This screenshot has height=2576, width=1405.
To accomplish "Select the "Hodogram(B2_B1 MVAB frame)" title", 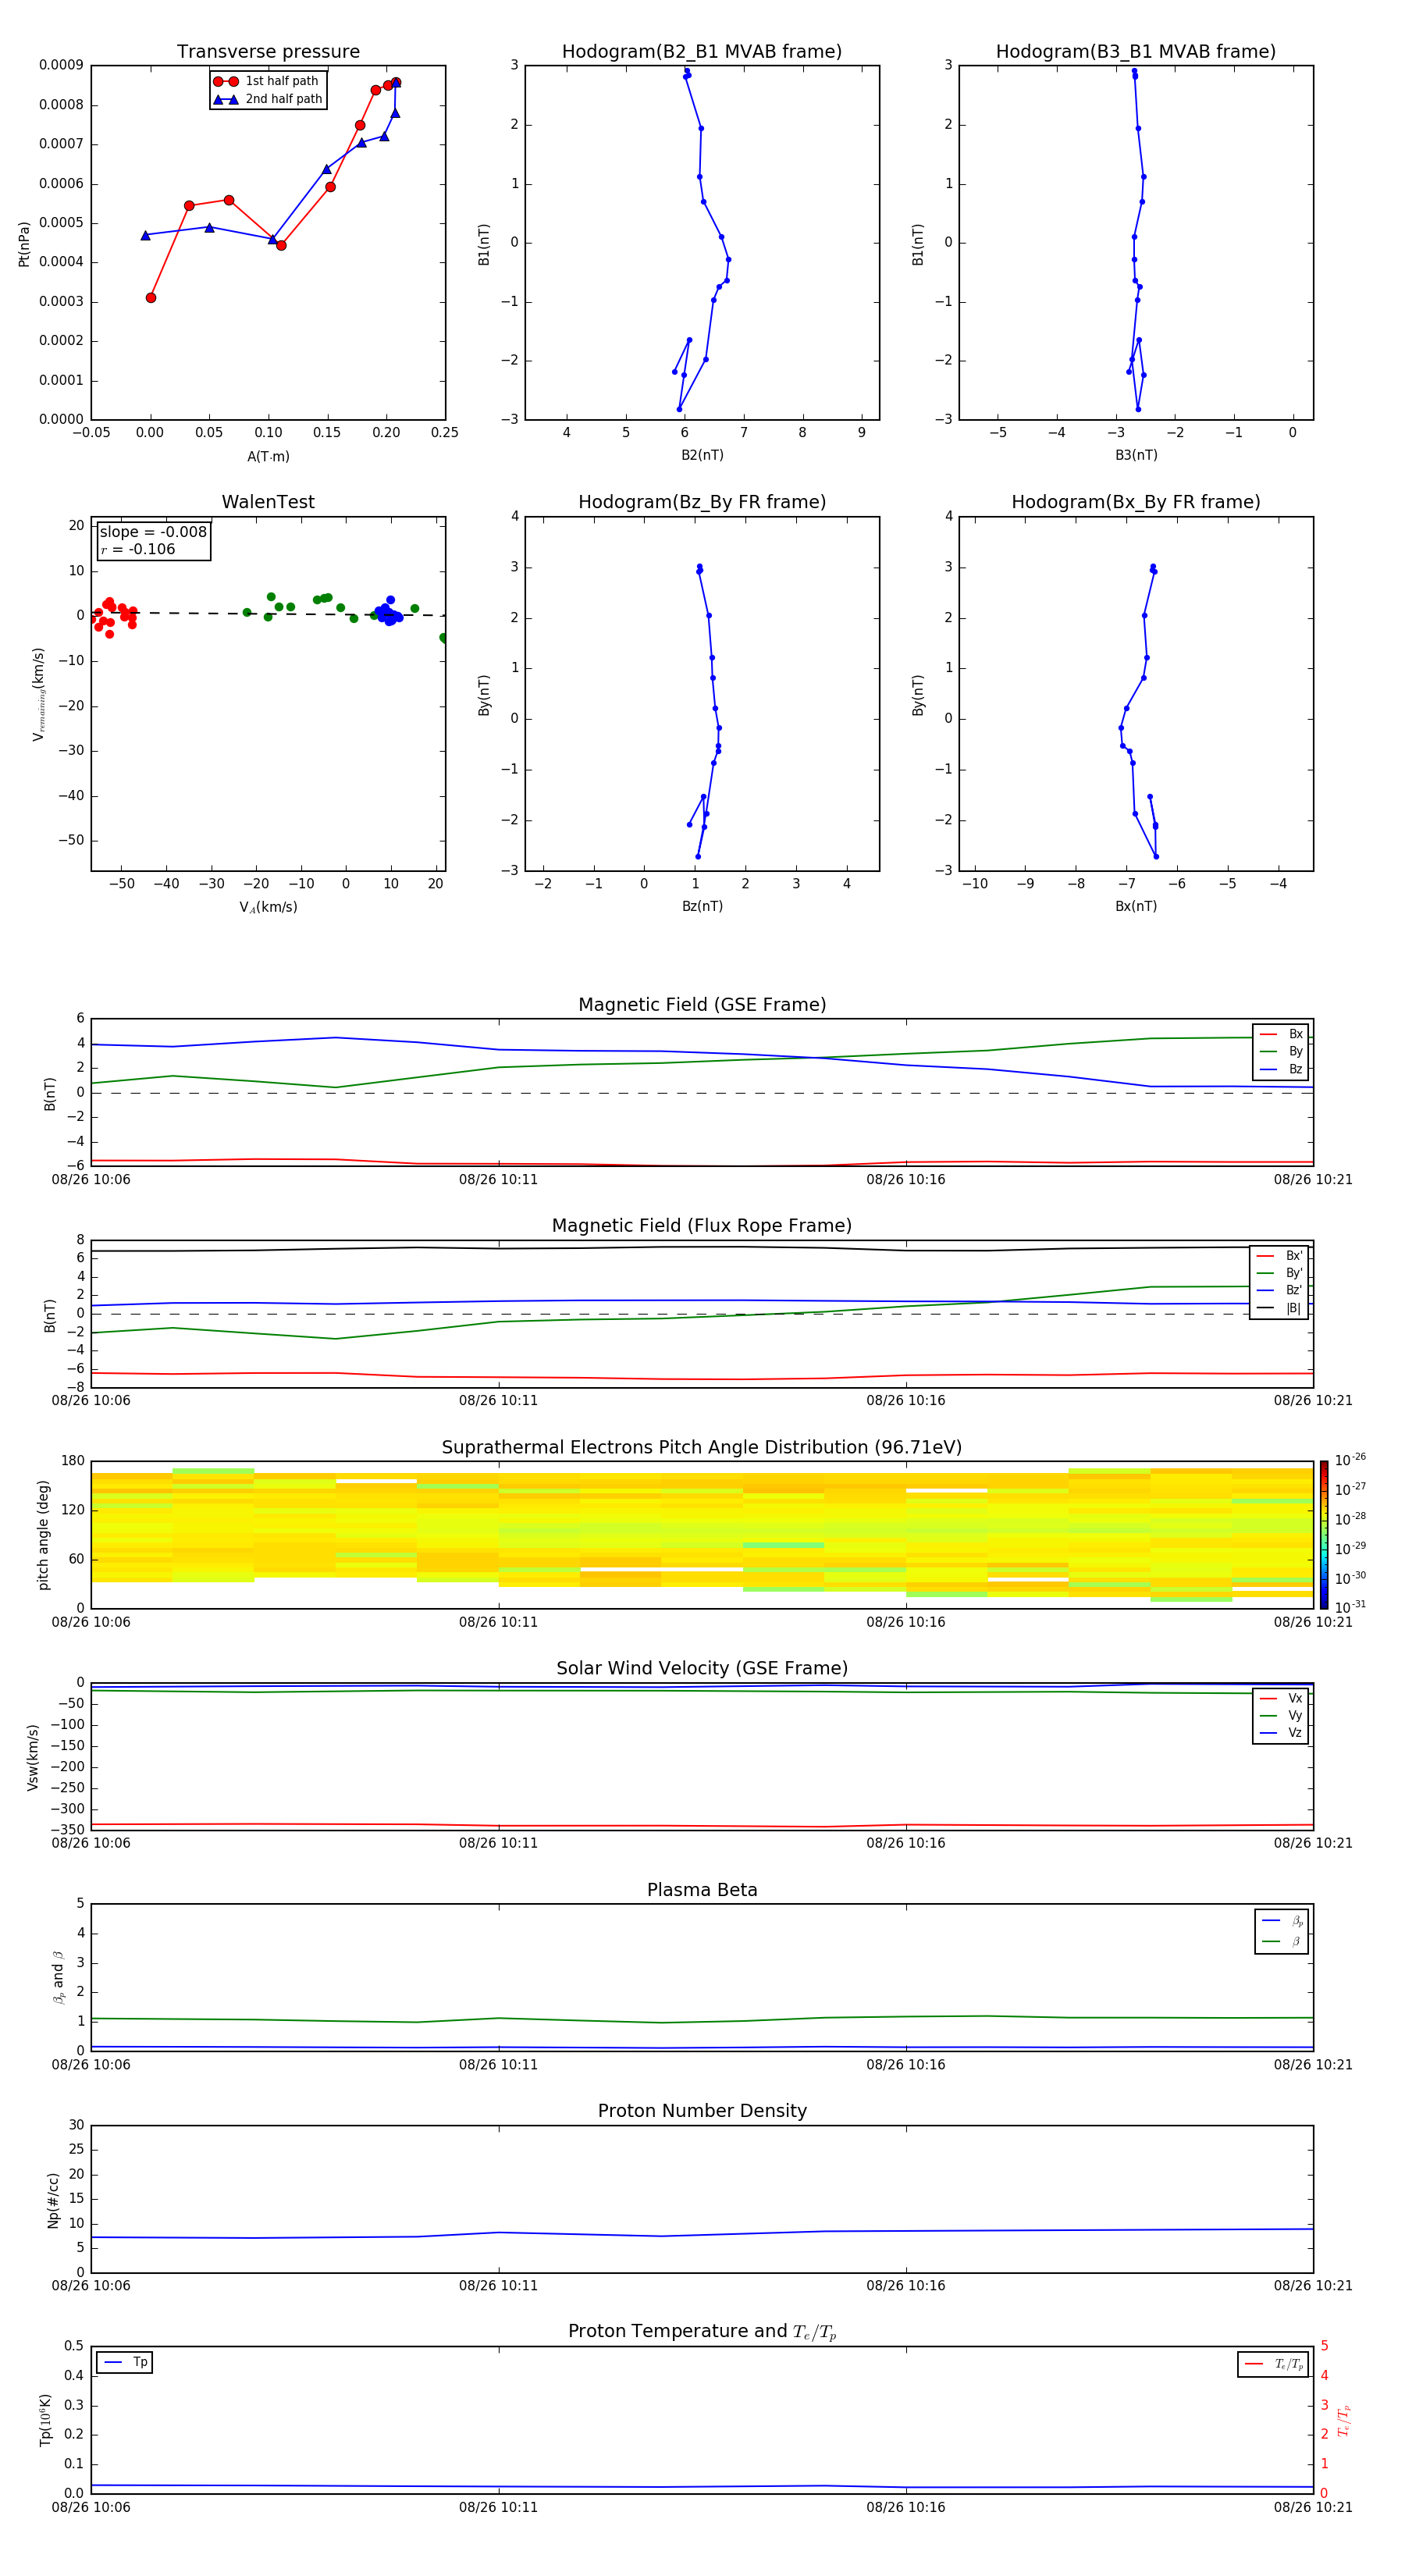I will click(x=702, y=52).
